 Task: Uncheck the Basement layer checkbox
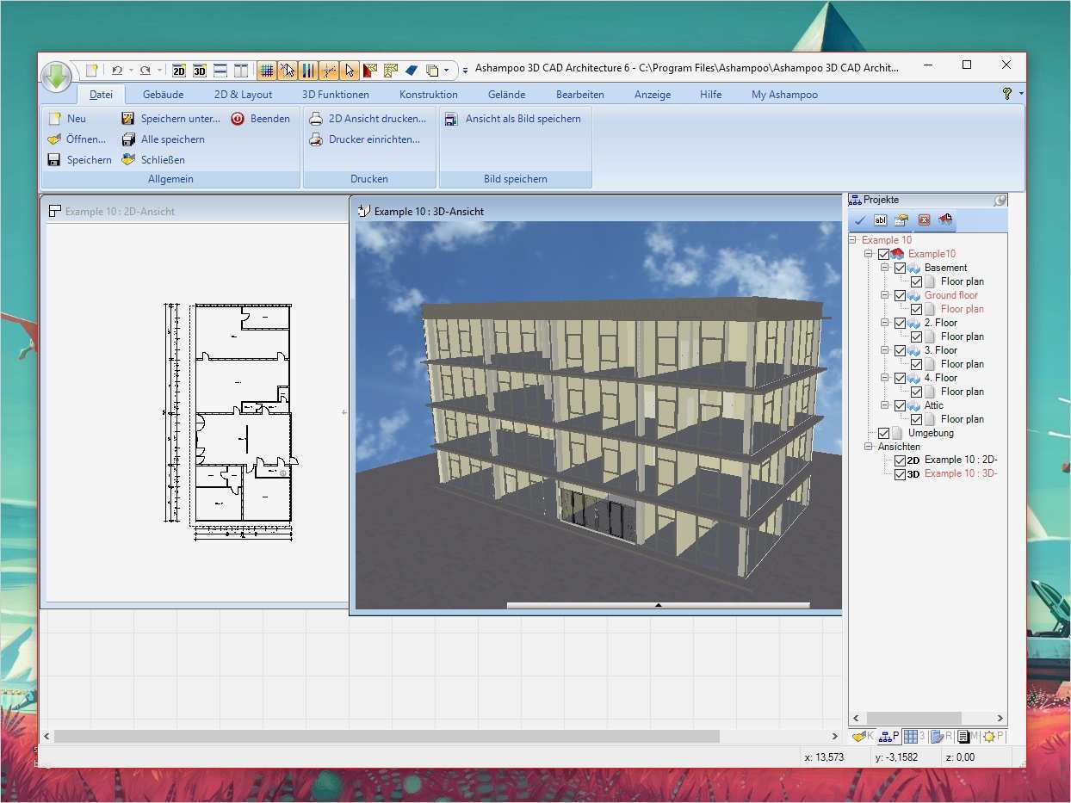coord(901,269)
